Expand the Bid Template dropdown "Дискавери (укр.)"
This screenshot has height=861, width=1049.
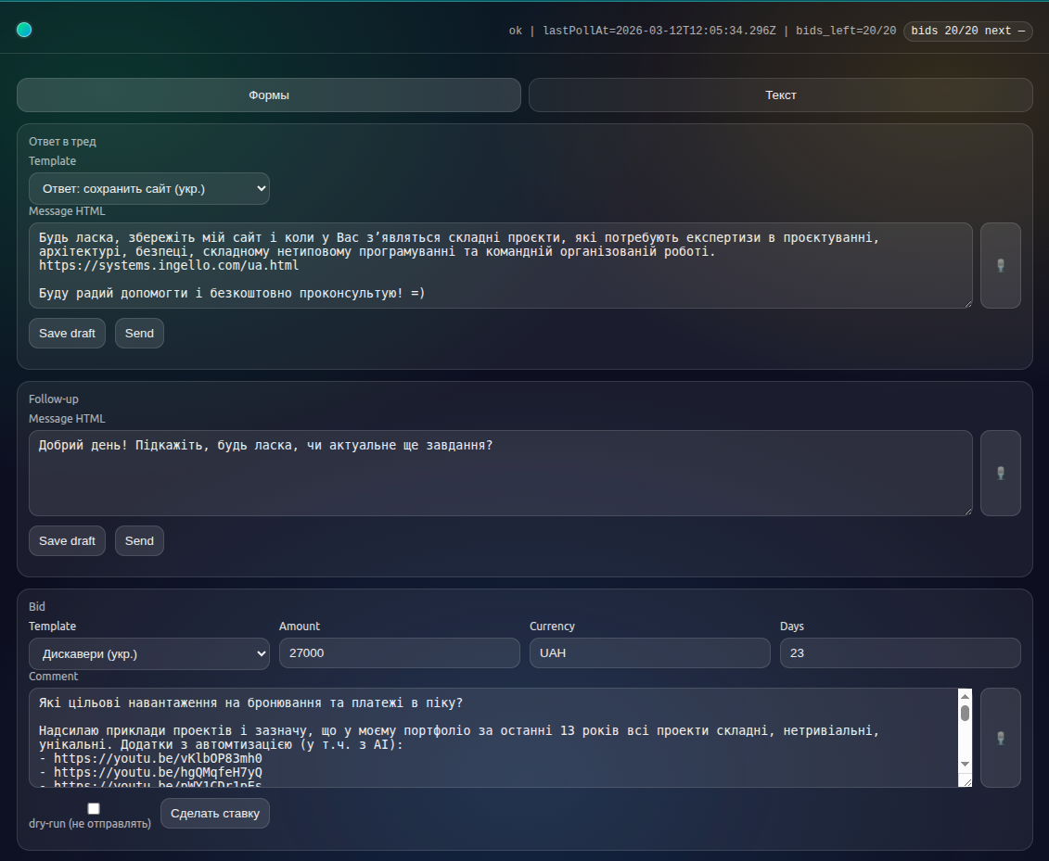click(149, 653)
